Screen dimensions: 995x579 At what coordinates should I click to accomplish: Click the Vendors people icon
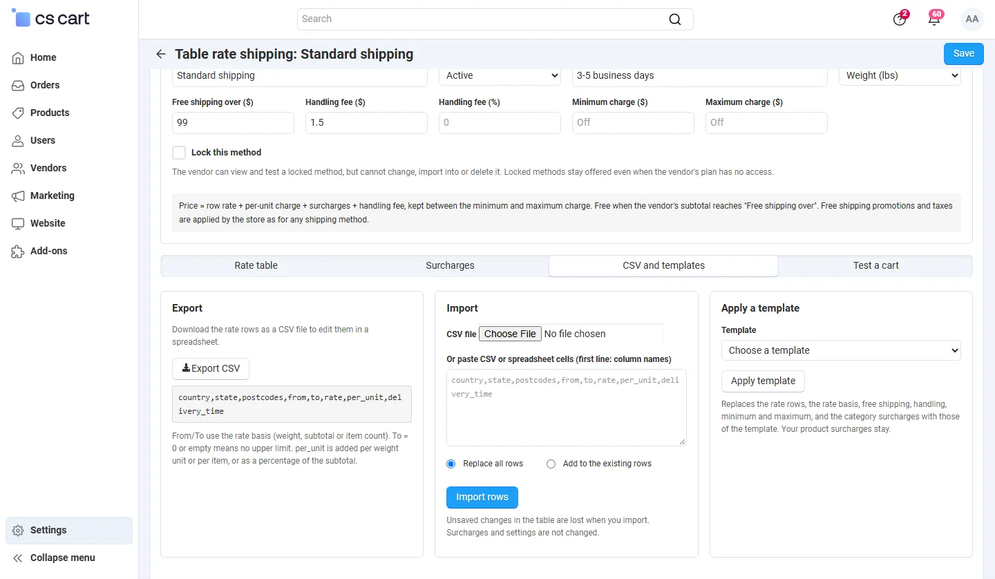(x=18, y=168)
